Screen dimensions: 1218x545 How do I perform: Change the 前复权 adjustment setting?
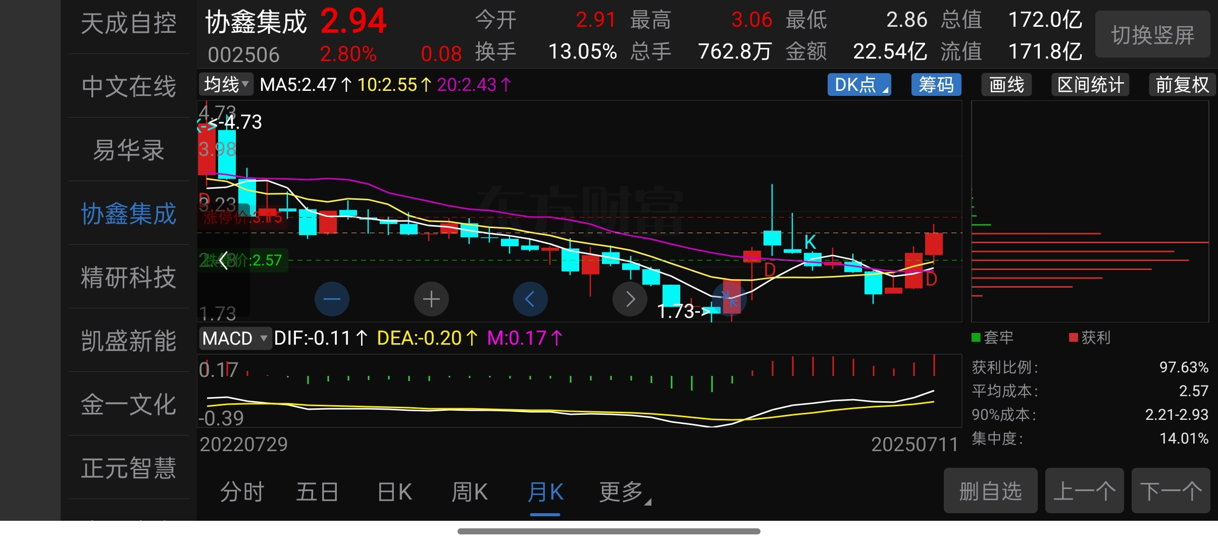pyautogui.click(x=1182, y=85)
